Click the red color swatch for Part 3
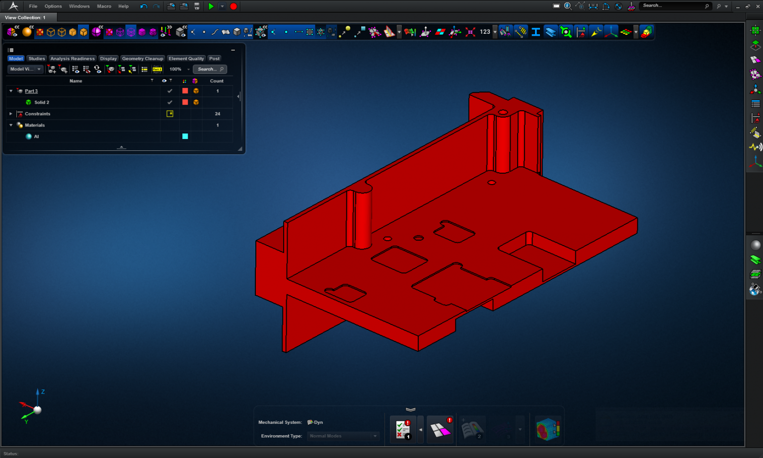This screenshot has width=763, height=458. coord(185,91)
